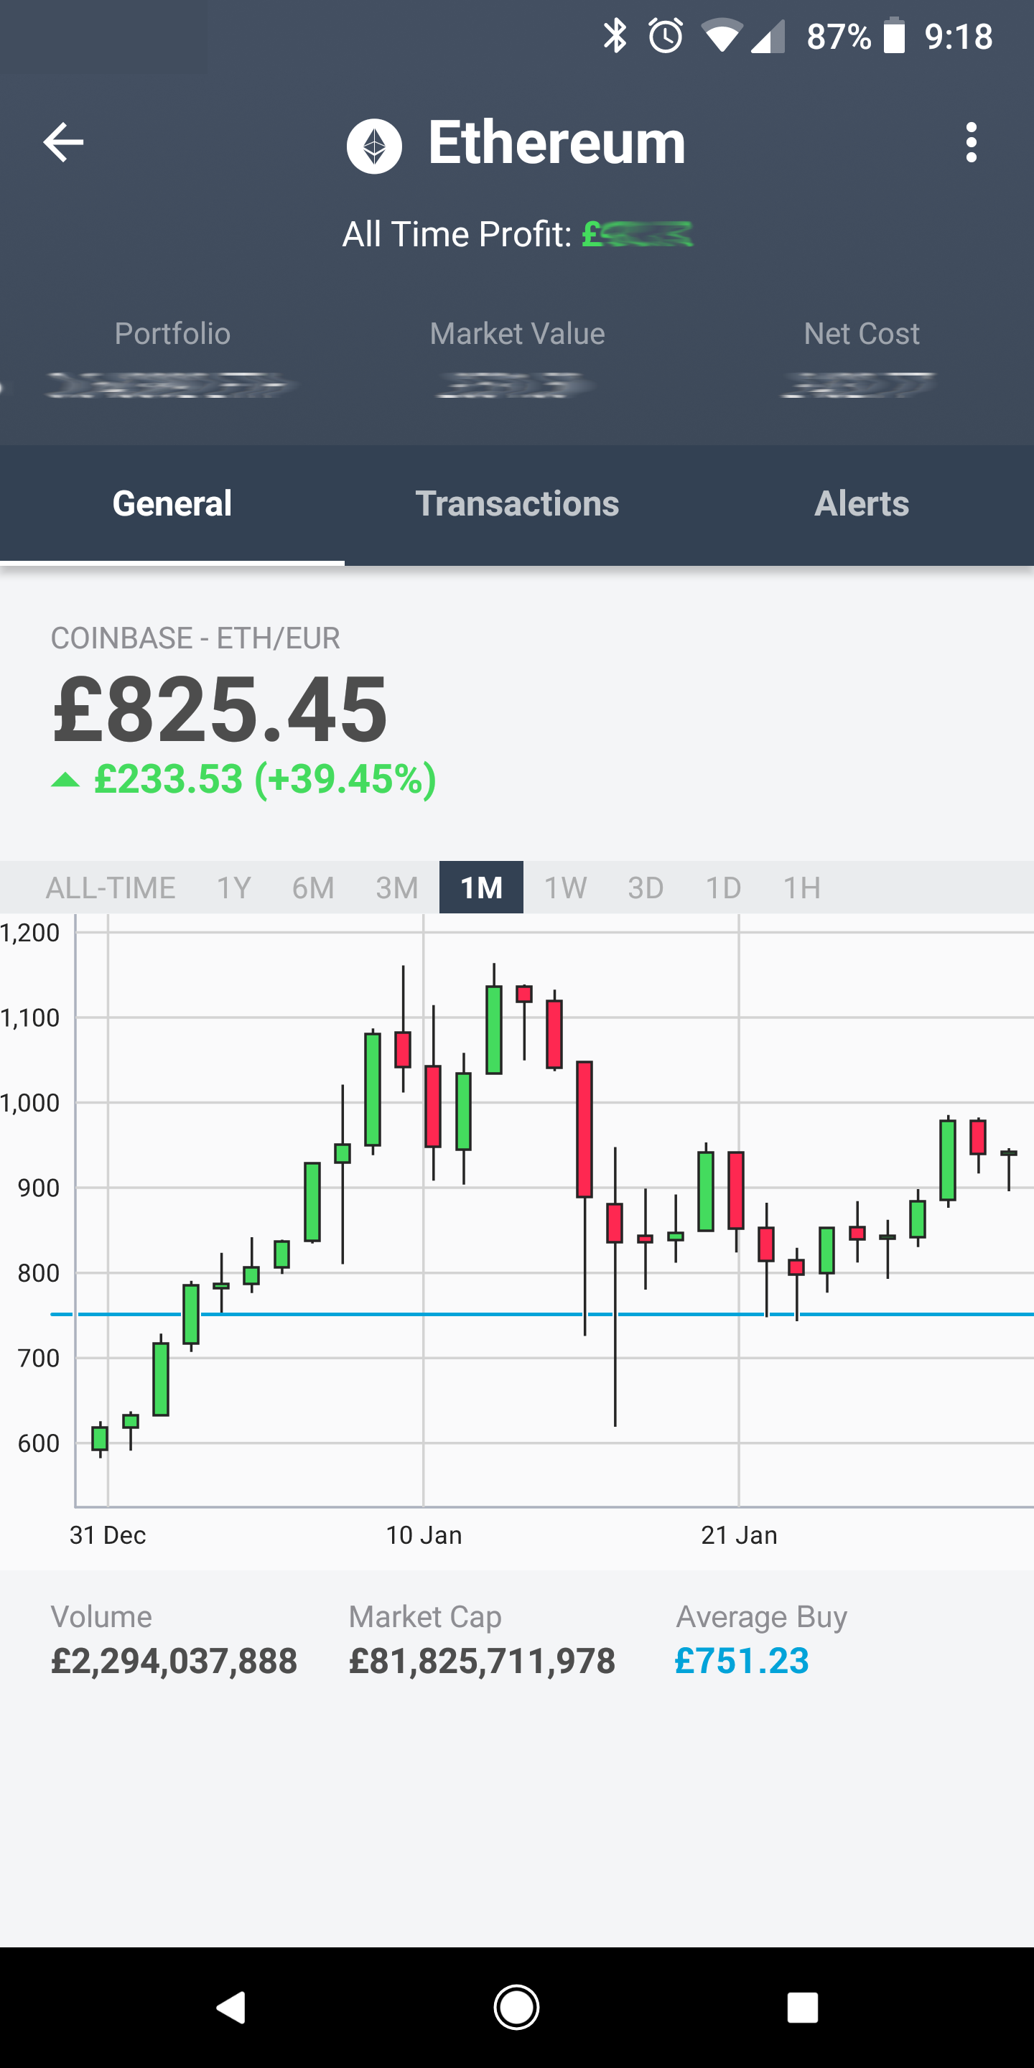Open the three-dot overflow menu
This screenshot has height=2068, width=1034.
click(972, 143)
